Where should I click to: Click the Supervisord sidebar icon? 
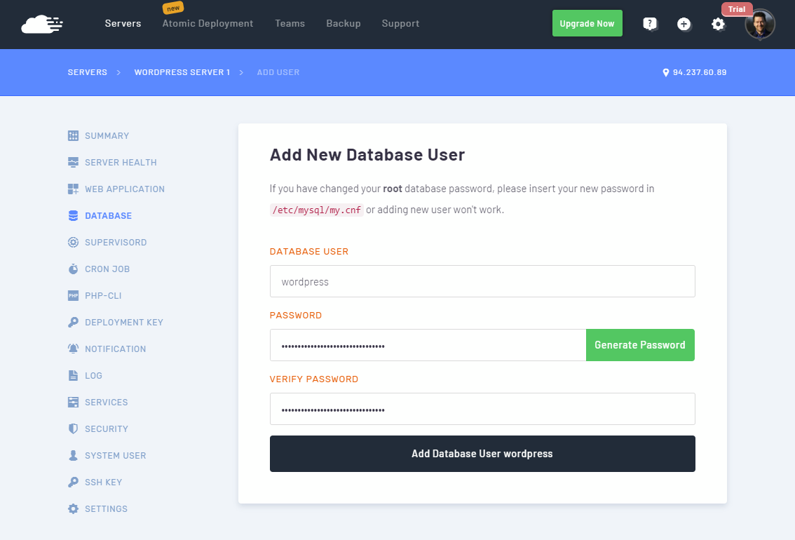click(x=73, y=242)
